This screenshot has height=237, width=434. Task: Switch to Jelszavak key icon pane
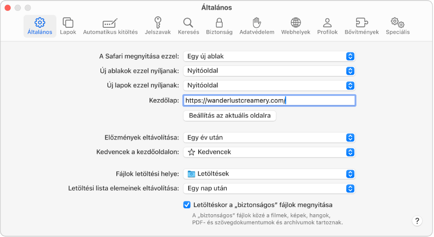(x=158, y=26)
